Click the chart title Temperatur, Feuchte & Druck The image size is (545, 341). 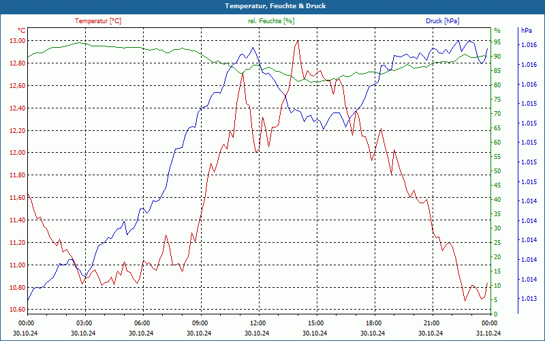pos(275,6)
